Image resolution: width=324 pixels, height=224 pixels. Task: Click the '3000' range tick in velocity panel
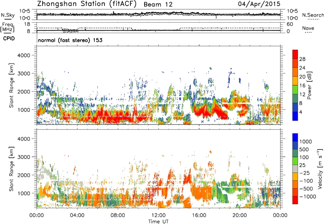[24, 157]
